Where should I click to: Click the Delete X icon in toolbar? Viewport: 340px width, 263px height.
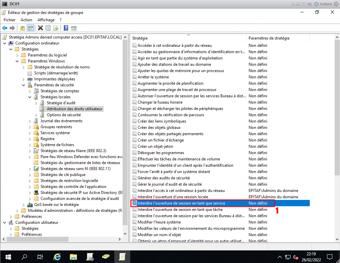40,28
